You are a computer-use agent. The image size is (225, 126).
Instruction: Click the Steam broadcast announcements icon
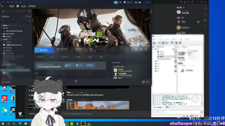(116, 3)
